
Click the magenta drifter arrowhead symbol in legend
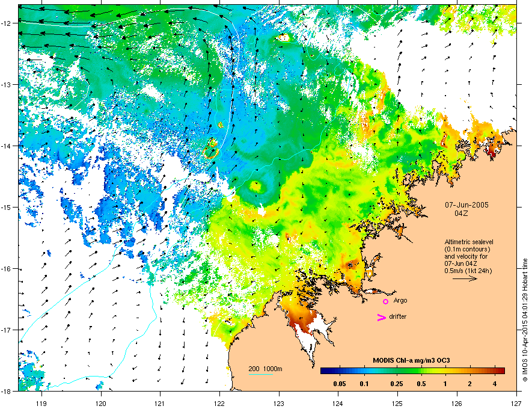(382, 317)
